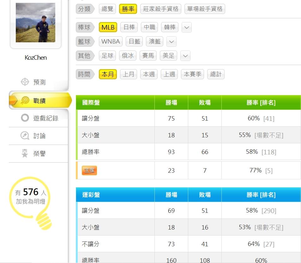Select 莊家殺手資格 category filter
Image resolution: width=301 pixels, height=263 pixels.
click(x=161, y=9)
